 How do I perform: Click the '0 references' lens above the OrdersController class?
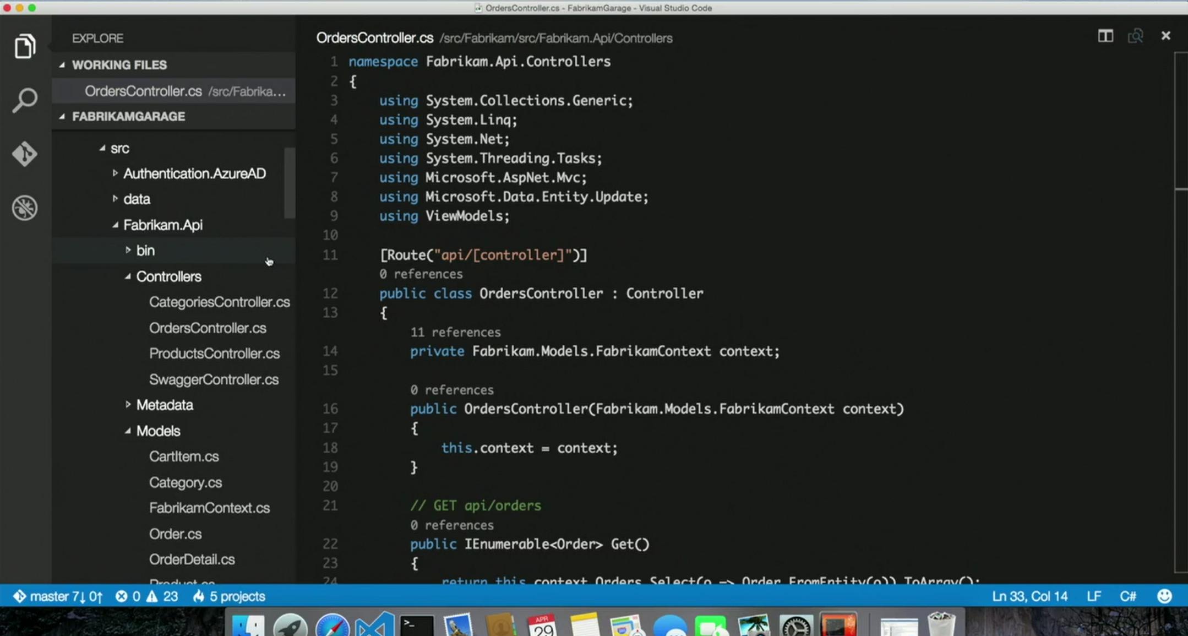[421, 274]
